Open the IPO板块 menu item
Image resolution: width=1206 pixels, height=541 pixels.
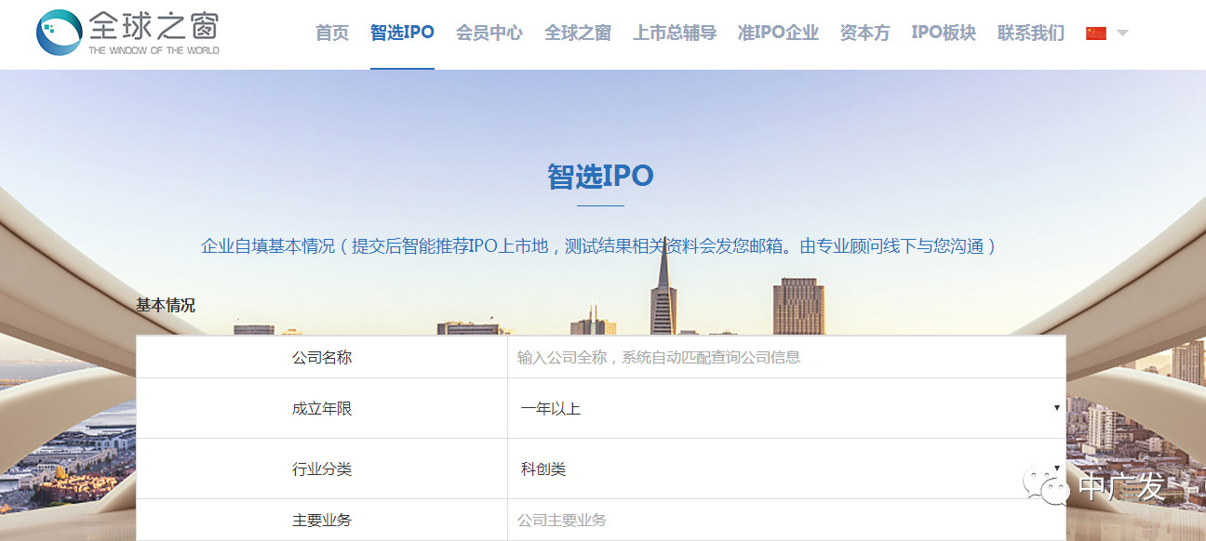point(944,33)
